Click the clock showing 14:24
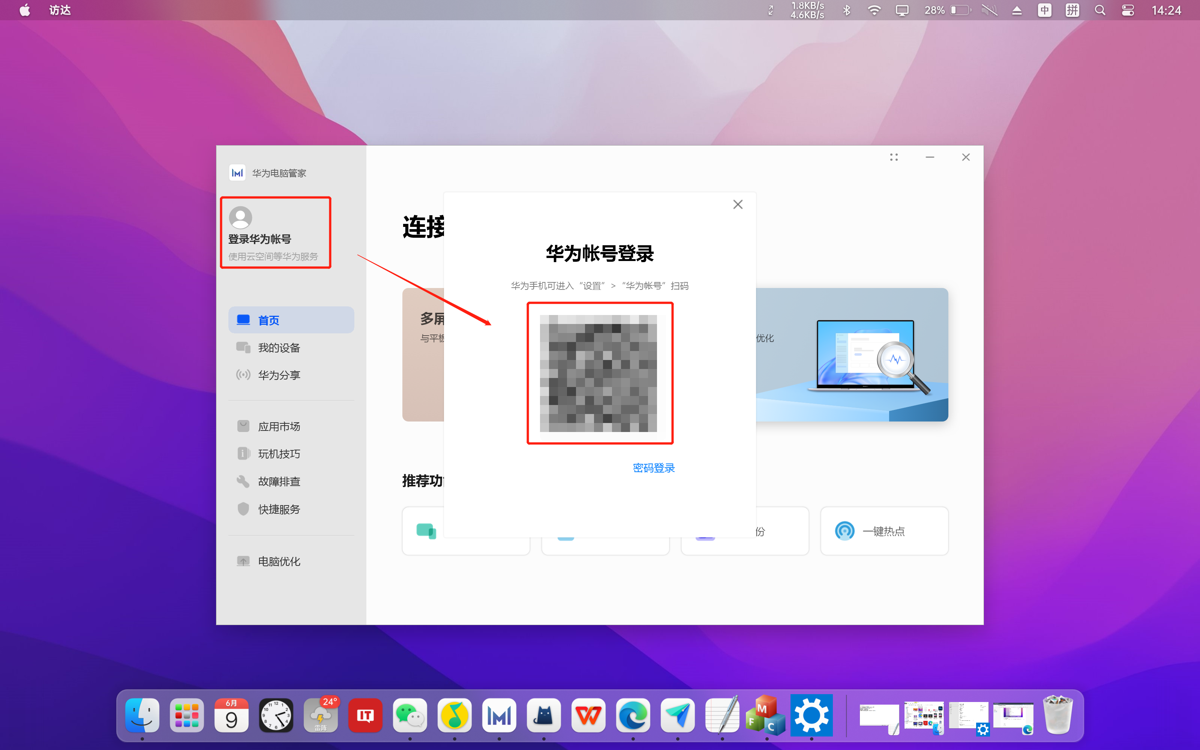 (x=1166, y=10)
